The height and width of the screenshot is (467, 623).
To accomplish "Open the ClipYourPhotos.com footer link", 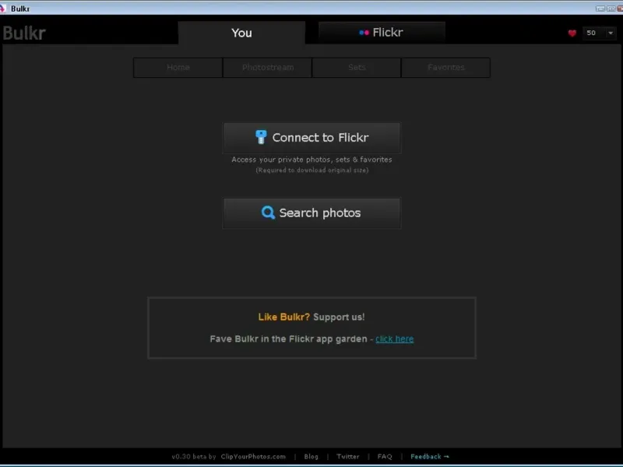I will pyautogui.click(x=253, y=457).
